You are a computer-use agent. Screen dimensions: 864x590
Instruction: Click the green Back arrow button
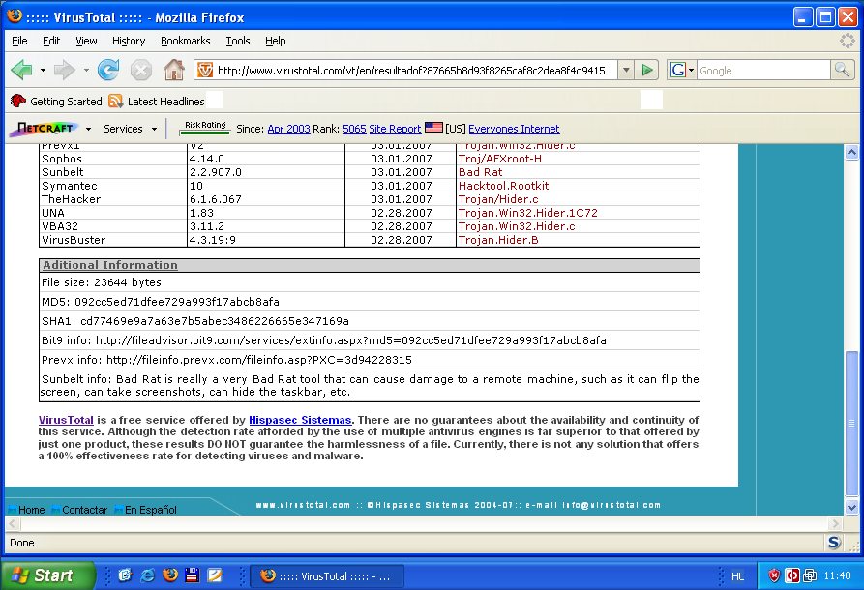click(x=22, y=70)
